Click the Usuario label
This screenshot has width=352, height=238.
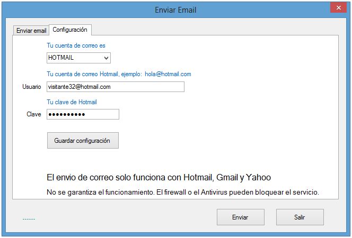[x=32, y=87]
